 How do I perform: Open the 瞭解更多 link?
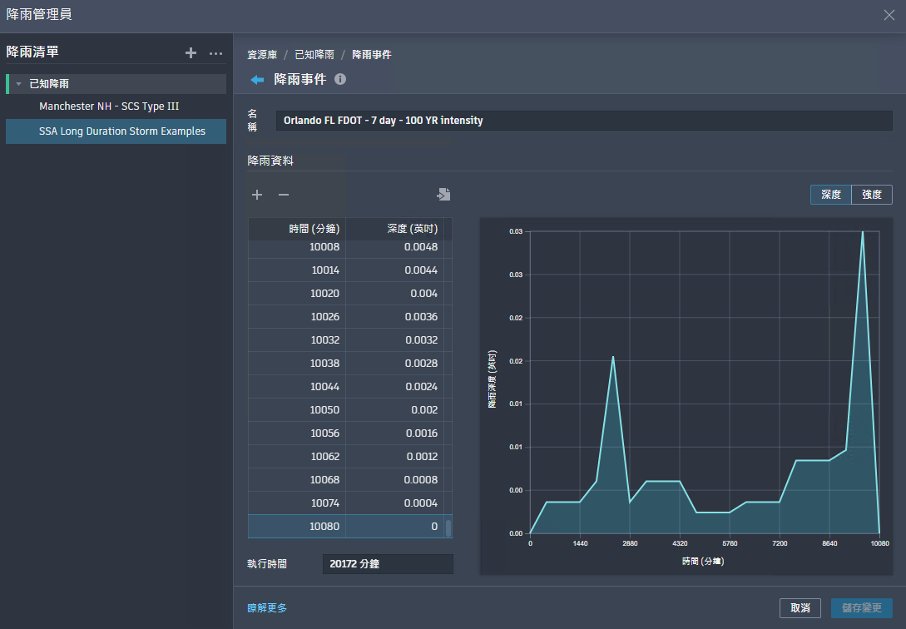[267, 607]
